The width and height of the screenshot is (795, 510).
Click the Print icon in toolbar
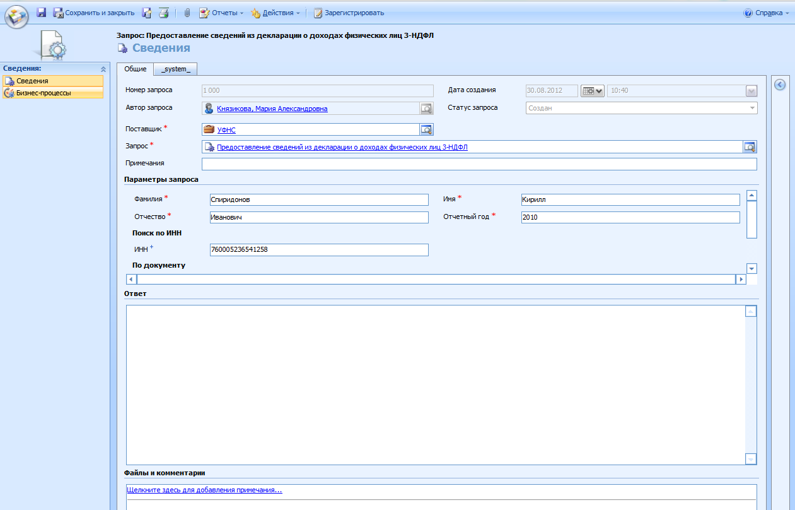point(163,13)
